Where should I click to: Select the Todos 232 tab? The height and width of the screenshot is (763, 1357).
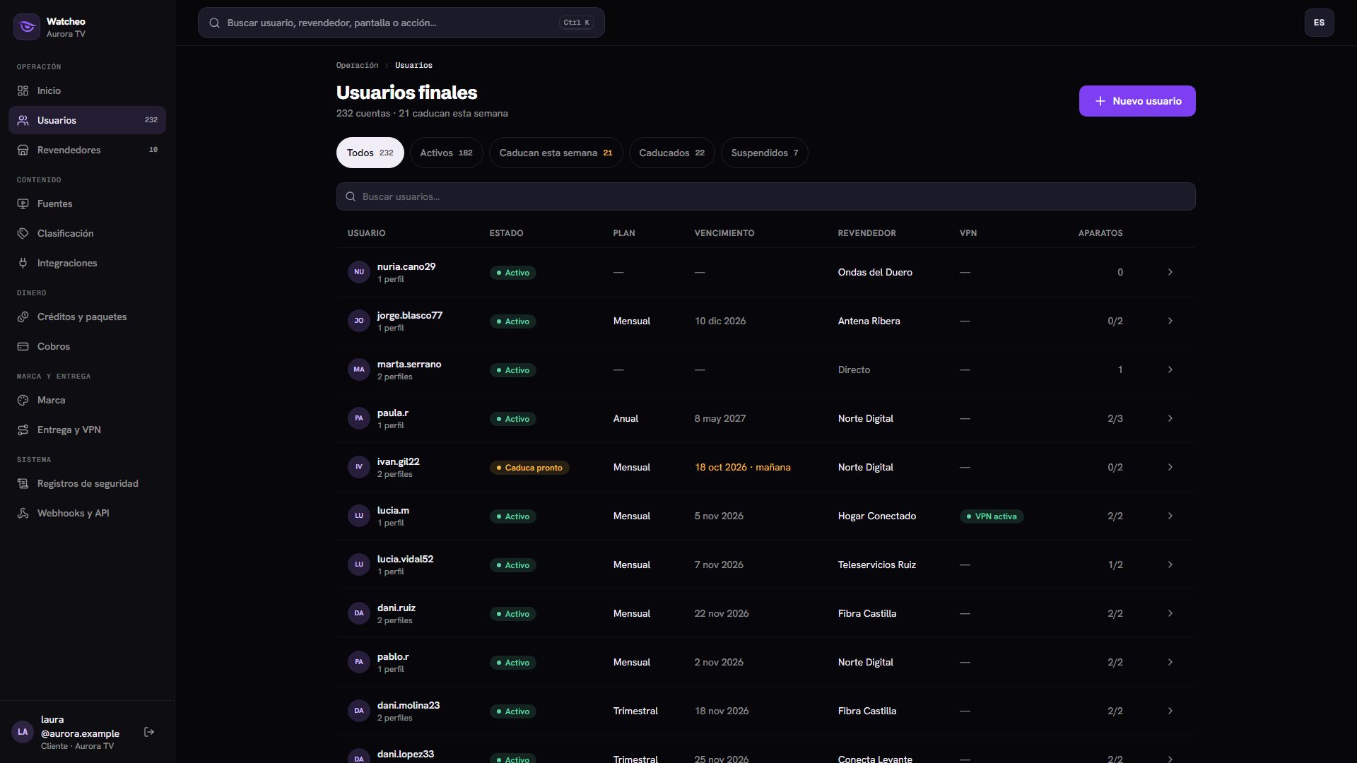(x=370, y=153)
